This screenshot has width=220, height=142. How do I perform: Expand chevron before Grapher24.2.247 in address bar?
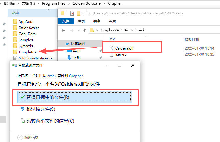pos(97,30)
